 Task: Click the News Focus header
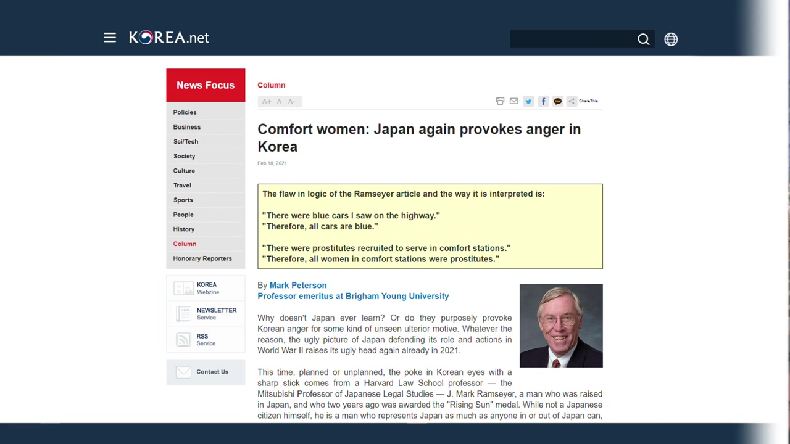coord(206,85)
